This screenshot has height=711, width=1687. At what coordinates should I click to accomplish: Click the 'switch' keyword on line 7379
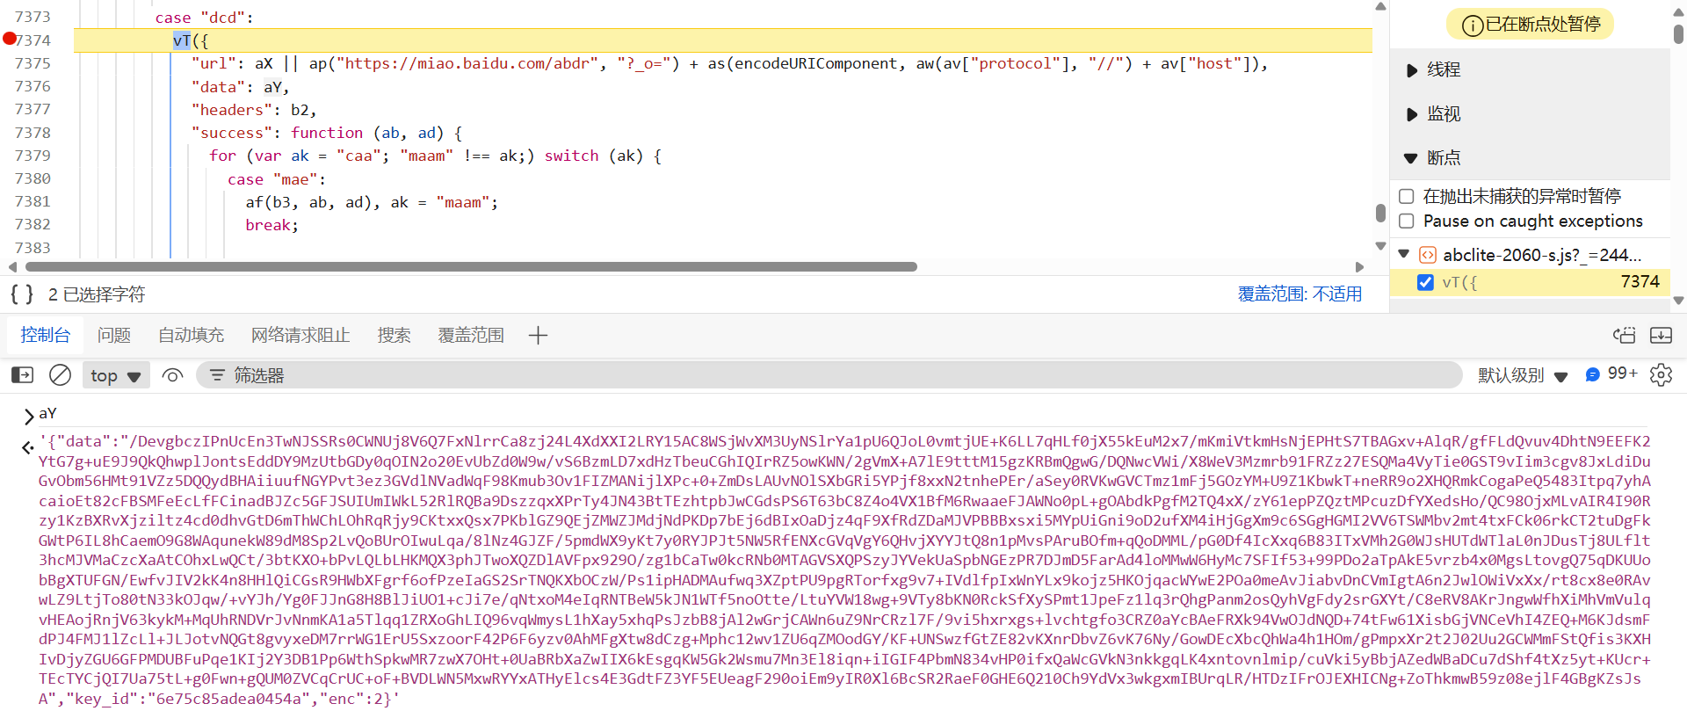pyautogui.click(x=571, y=156)
